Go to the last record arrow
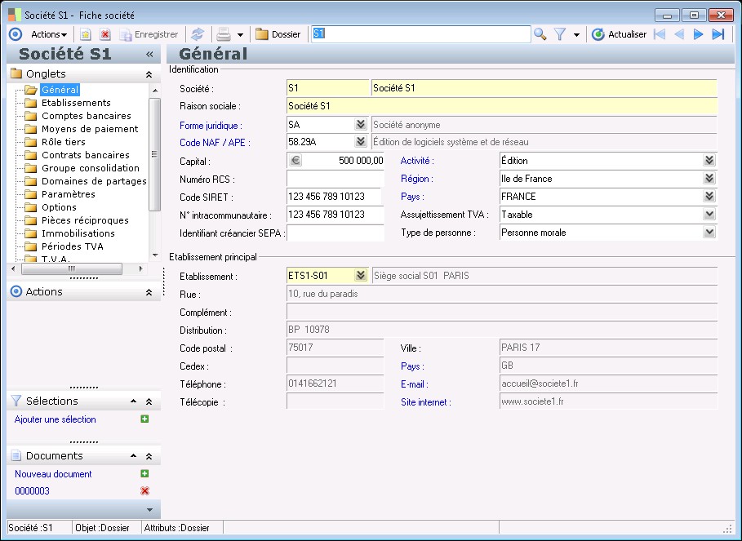Image resolution: width=742 pixels, height=541 pixels. [718, 34]
